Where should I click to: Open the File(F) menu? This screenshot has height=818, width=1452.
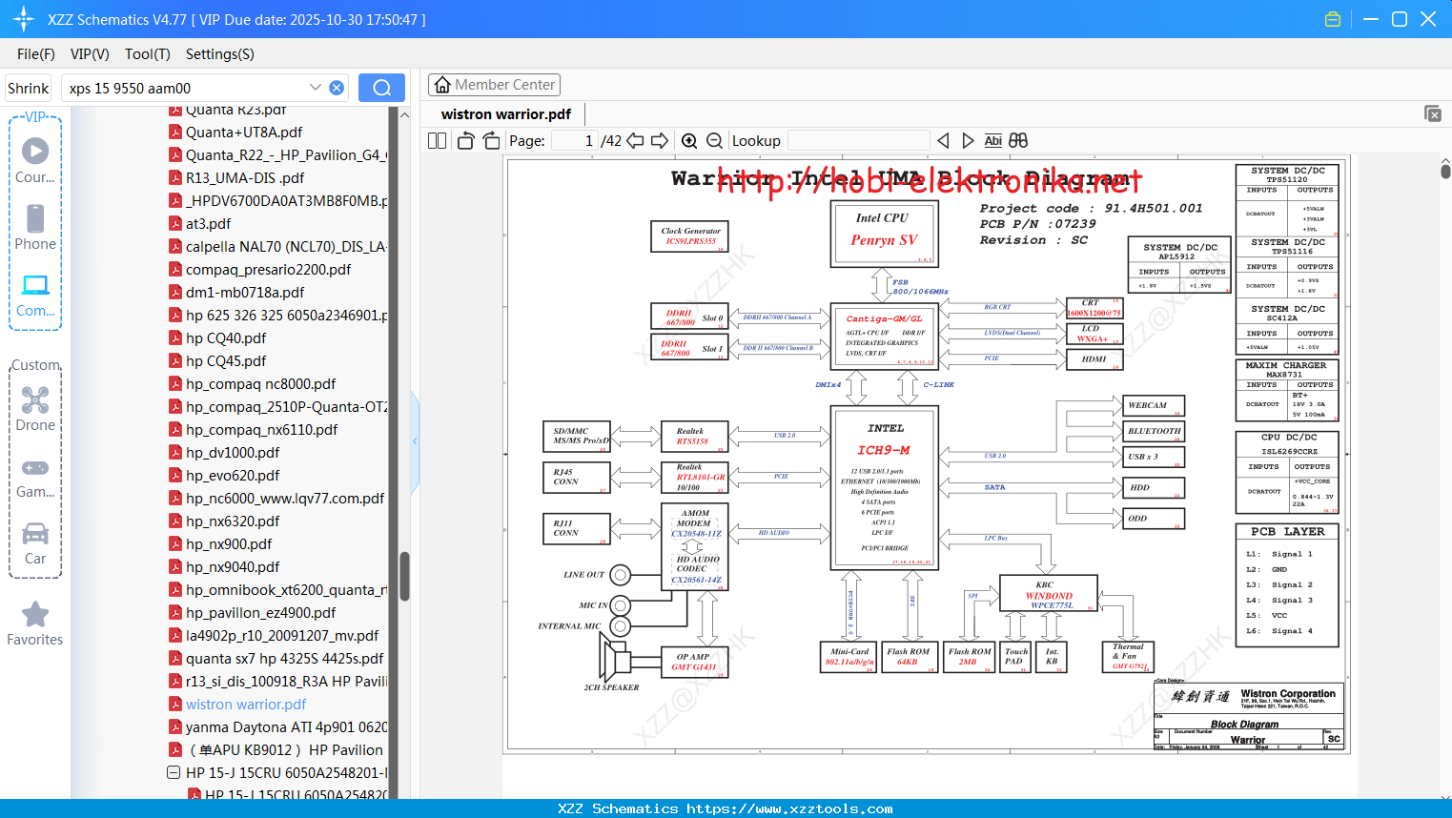tap(36, 54)
